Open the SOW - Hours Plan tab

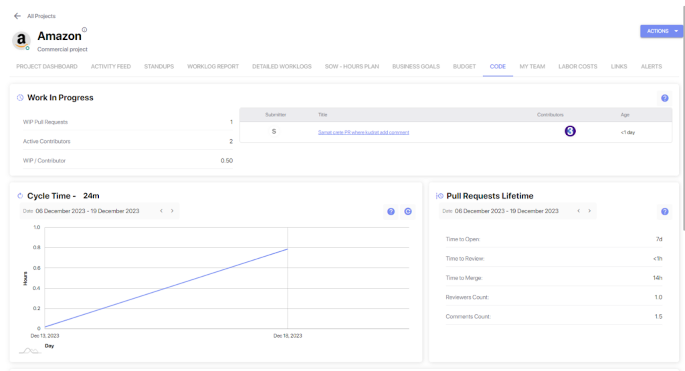pos(352,67)
